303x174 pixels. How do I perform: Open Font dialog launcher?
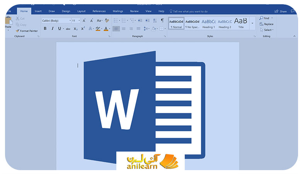click(109, 36)
